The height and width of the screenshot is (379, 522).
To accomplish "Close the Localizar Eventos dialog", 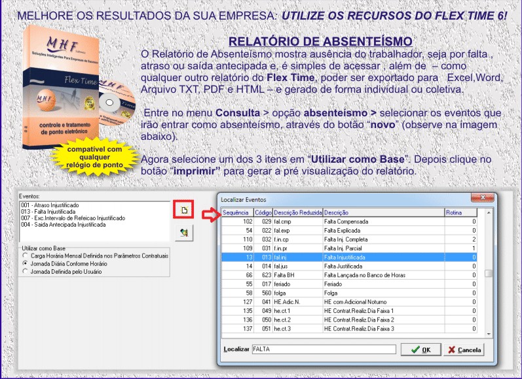I will point(483,197).
